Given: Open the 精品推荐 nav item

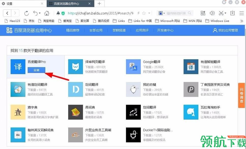Looking at the screenshot, I should pyautogui.click(x=73, y=30).
